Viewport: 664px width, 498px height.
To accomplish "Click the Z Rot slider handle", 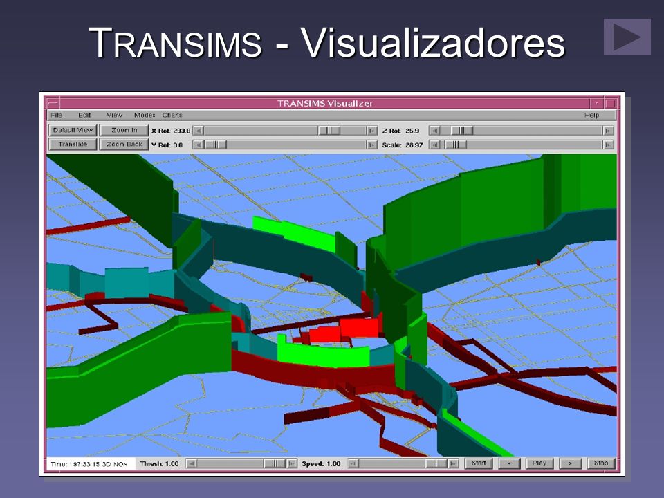I will (x=461, y=131).
